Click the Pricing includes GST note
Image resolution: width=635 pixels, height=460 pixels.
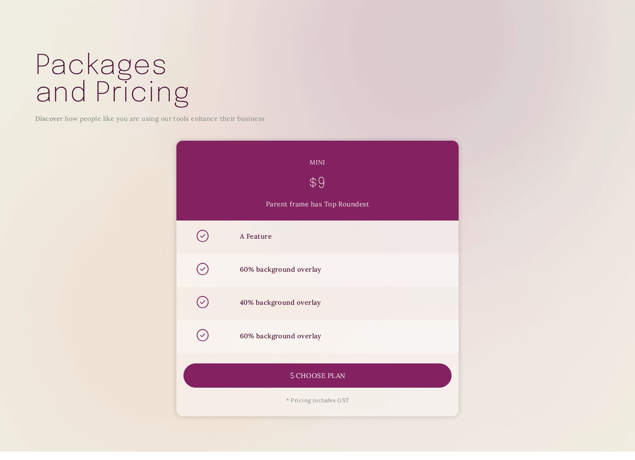[317, 400]
